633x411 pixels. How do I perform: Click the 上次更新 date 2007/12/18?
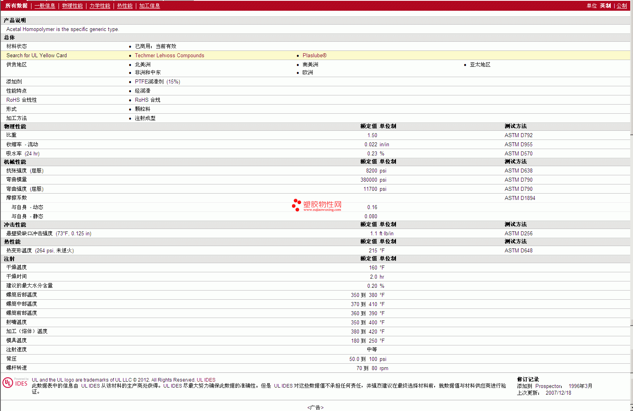[x=558, y=393]
